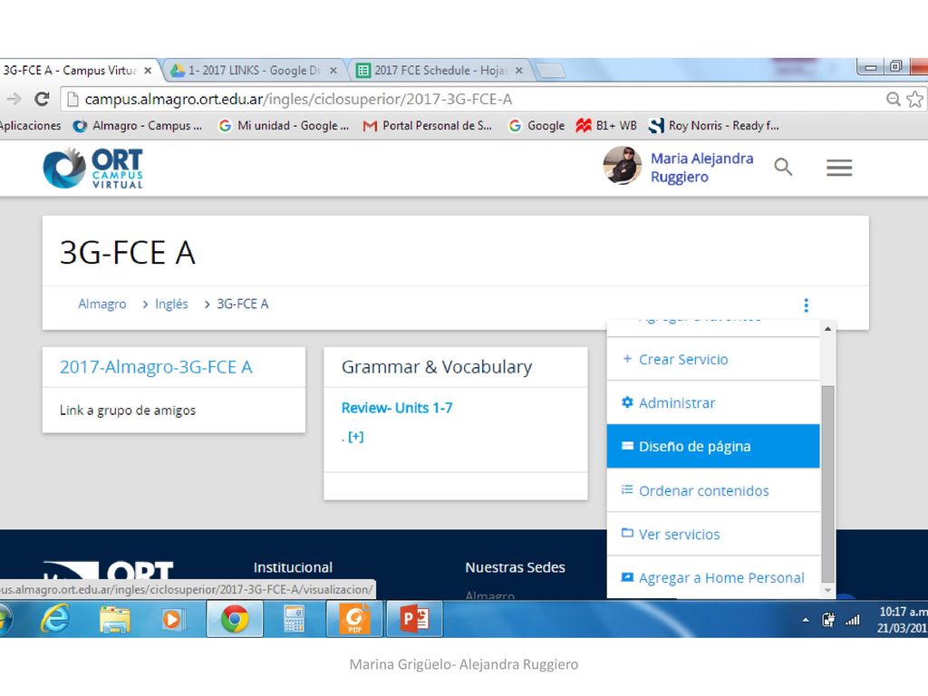The width and height of the screenshot is (928, 696).
Task: Select Crear Servicio menu entry
Action: coord(713,359)
